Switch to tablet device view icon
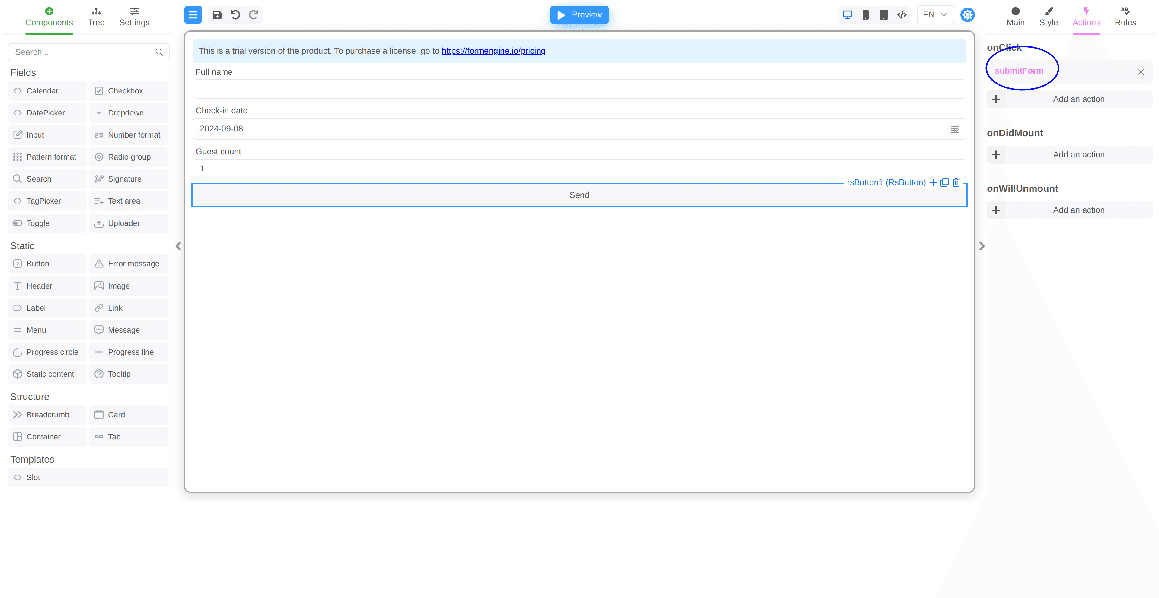The image size is (1159, 598). 883,15
